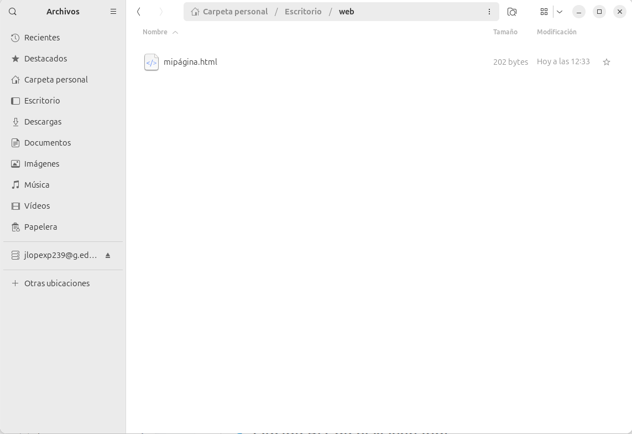Screen dimensions: 632x434
Task: Click the folder search icon in toolbar
Action: [x=512, y=12]
